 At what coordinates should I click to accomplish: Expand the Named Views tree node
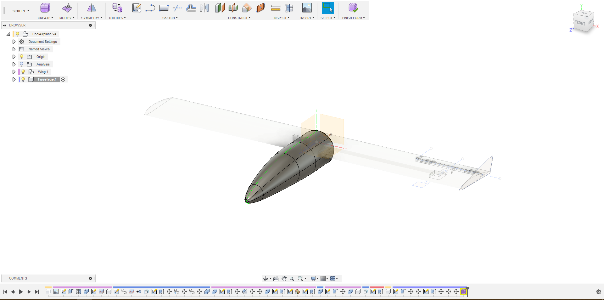14,49
